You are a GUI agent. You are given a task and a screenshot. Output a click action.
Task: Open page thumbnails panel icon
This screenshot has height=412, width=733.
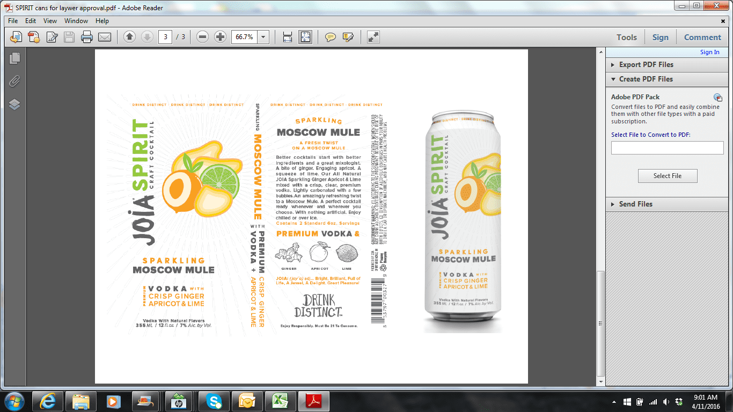tap(14, 58)
